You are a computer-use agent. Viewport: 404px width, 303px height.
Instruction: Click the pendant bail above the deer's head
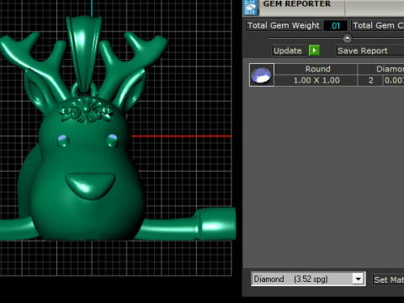(83, 52)
